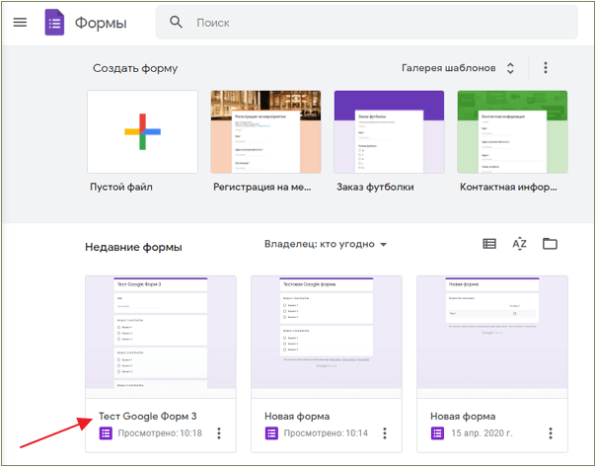This screenshot has width=596, height=467.
Task: Click Новая форма title viewed at 10:14
Action: [297, 417]
